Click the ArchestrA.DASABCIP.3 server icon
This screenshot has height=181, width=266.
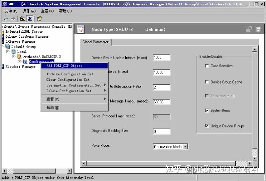coord(19,57)
